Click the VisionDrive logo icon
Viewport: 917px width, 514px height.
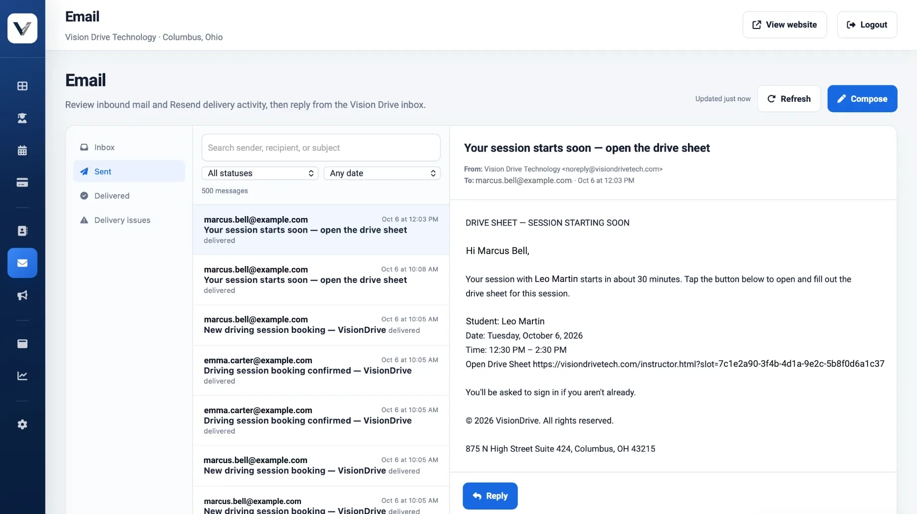(x=22, y=28)
